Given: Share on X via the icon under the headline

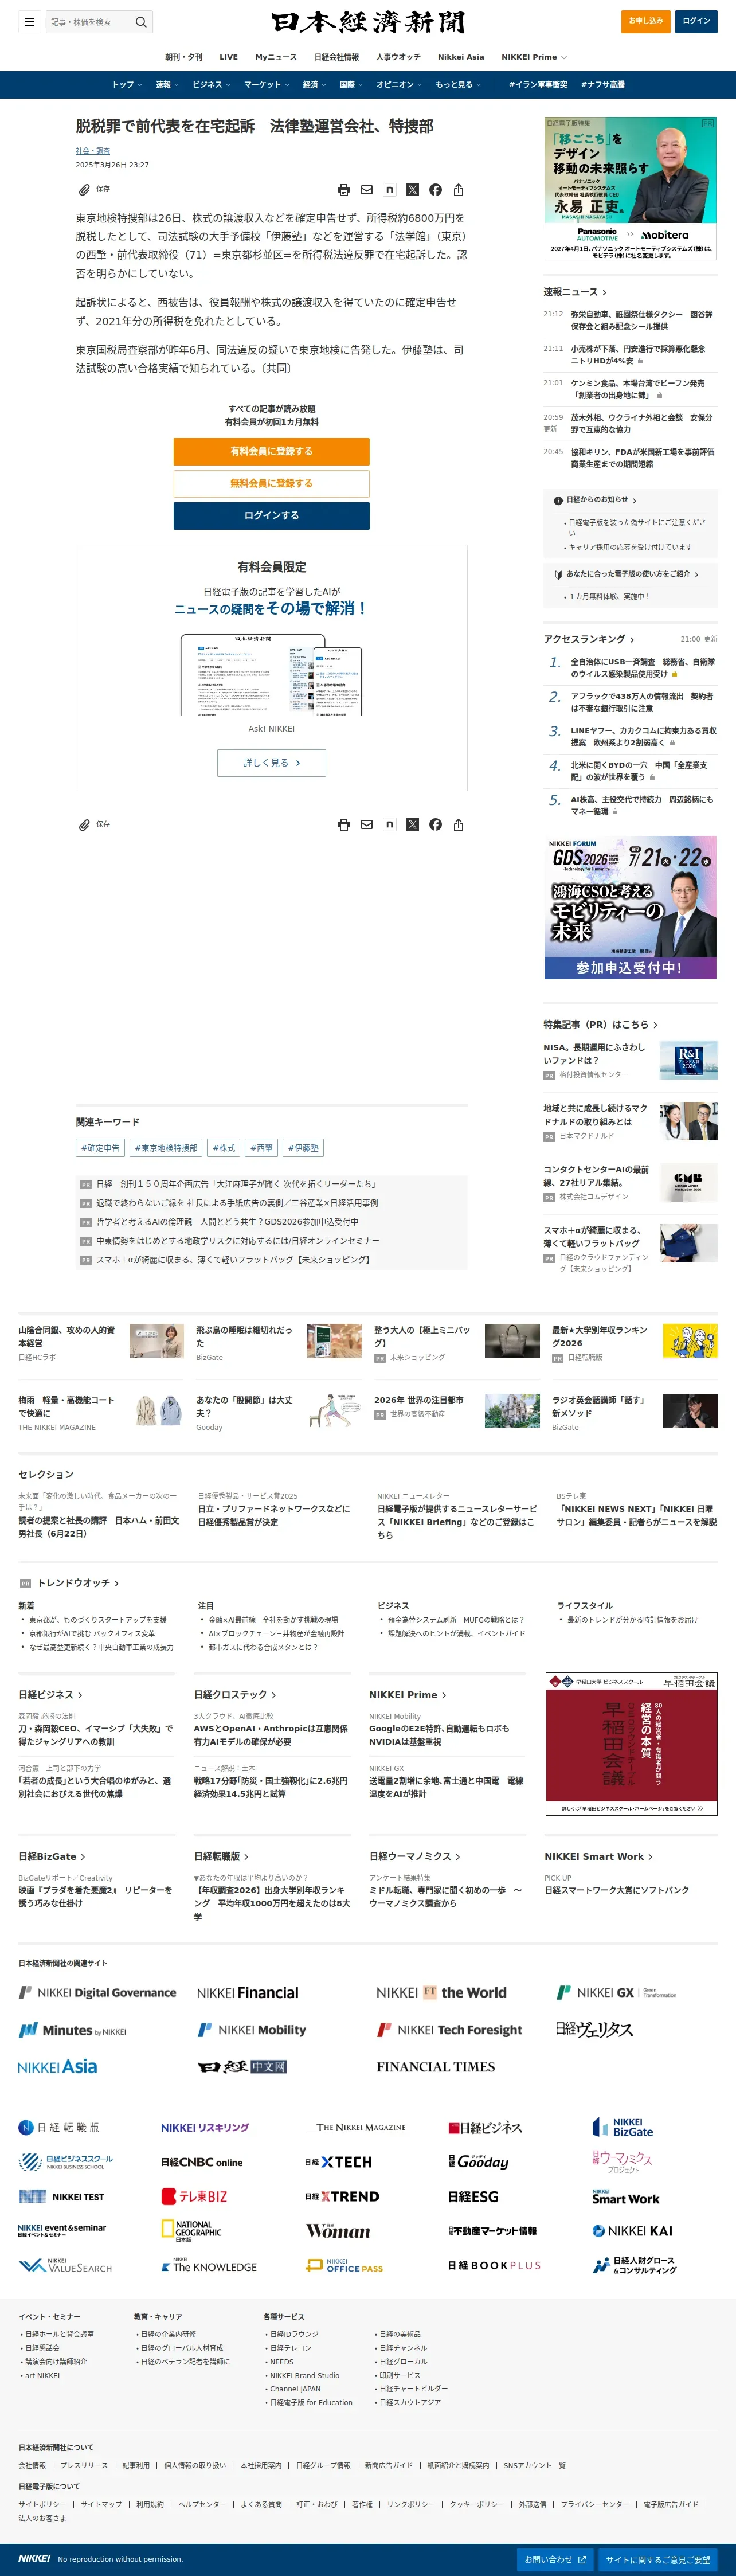Looking at the screenshot, I should (x=412, y=190).
